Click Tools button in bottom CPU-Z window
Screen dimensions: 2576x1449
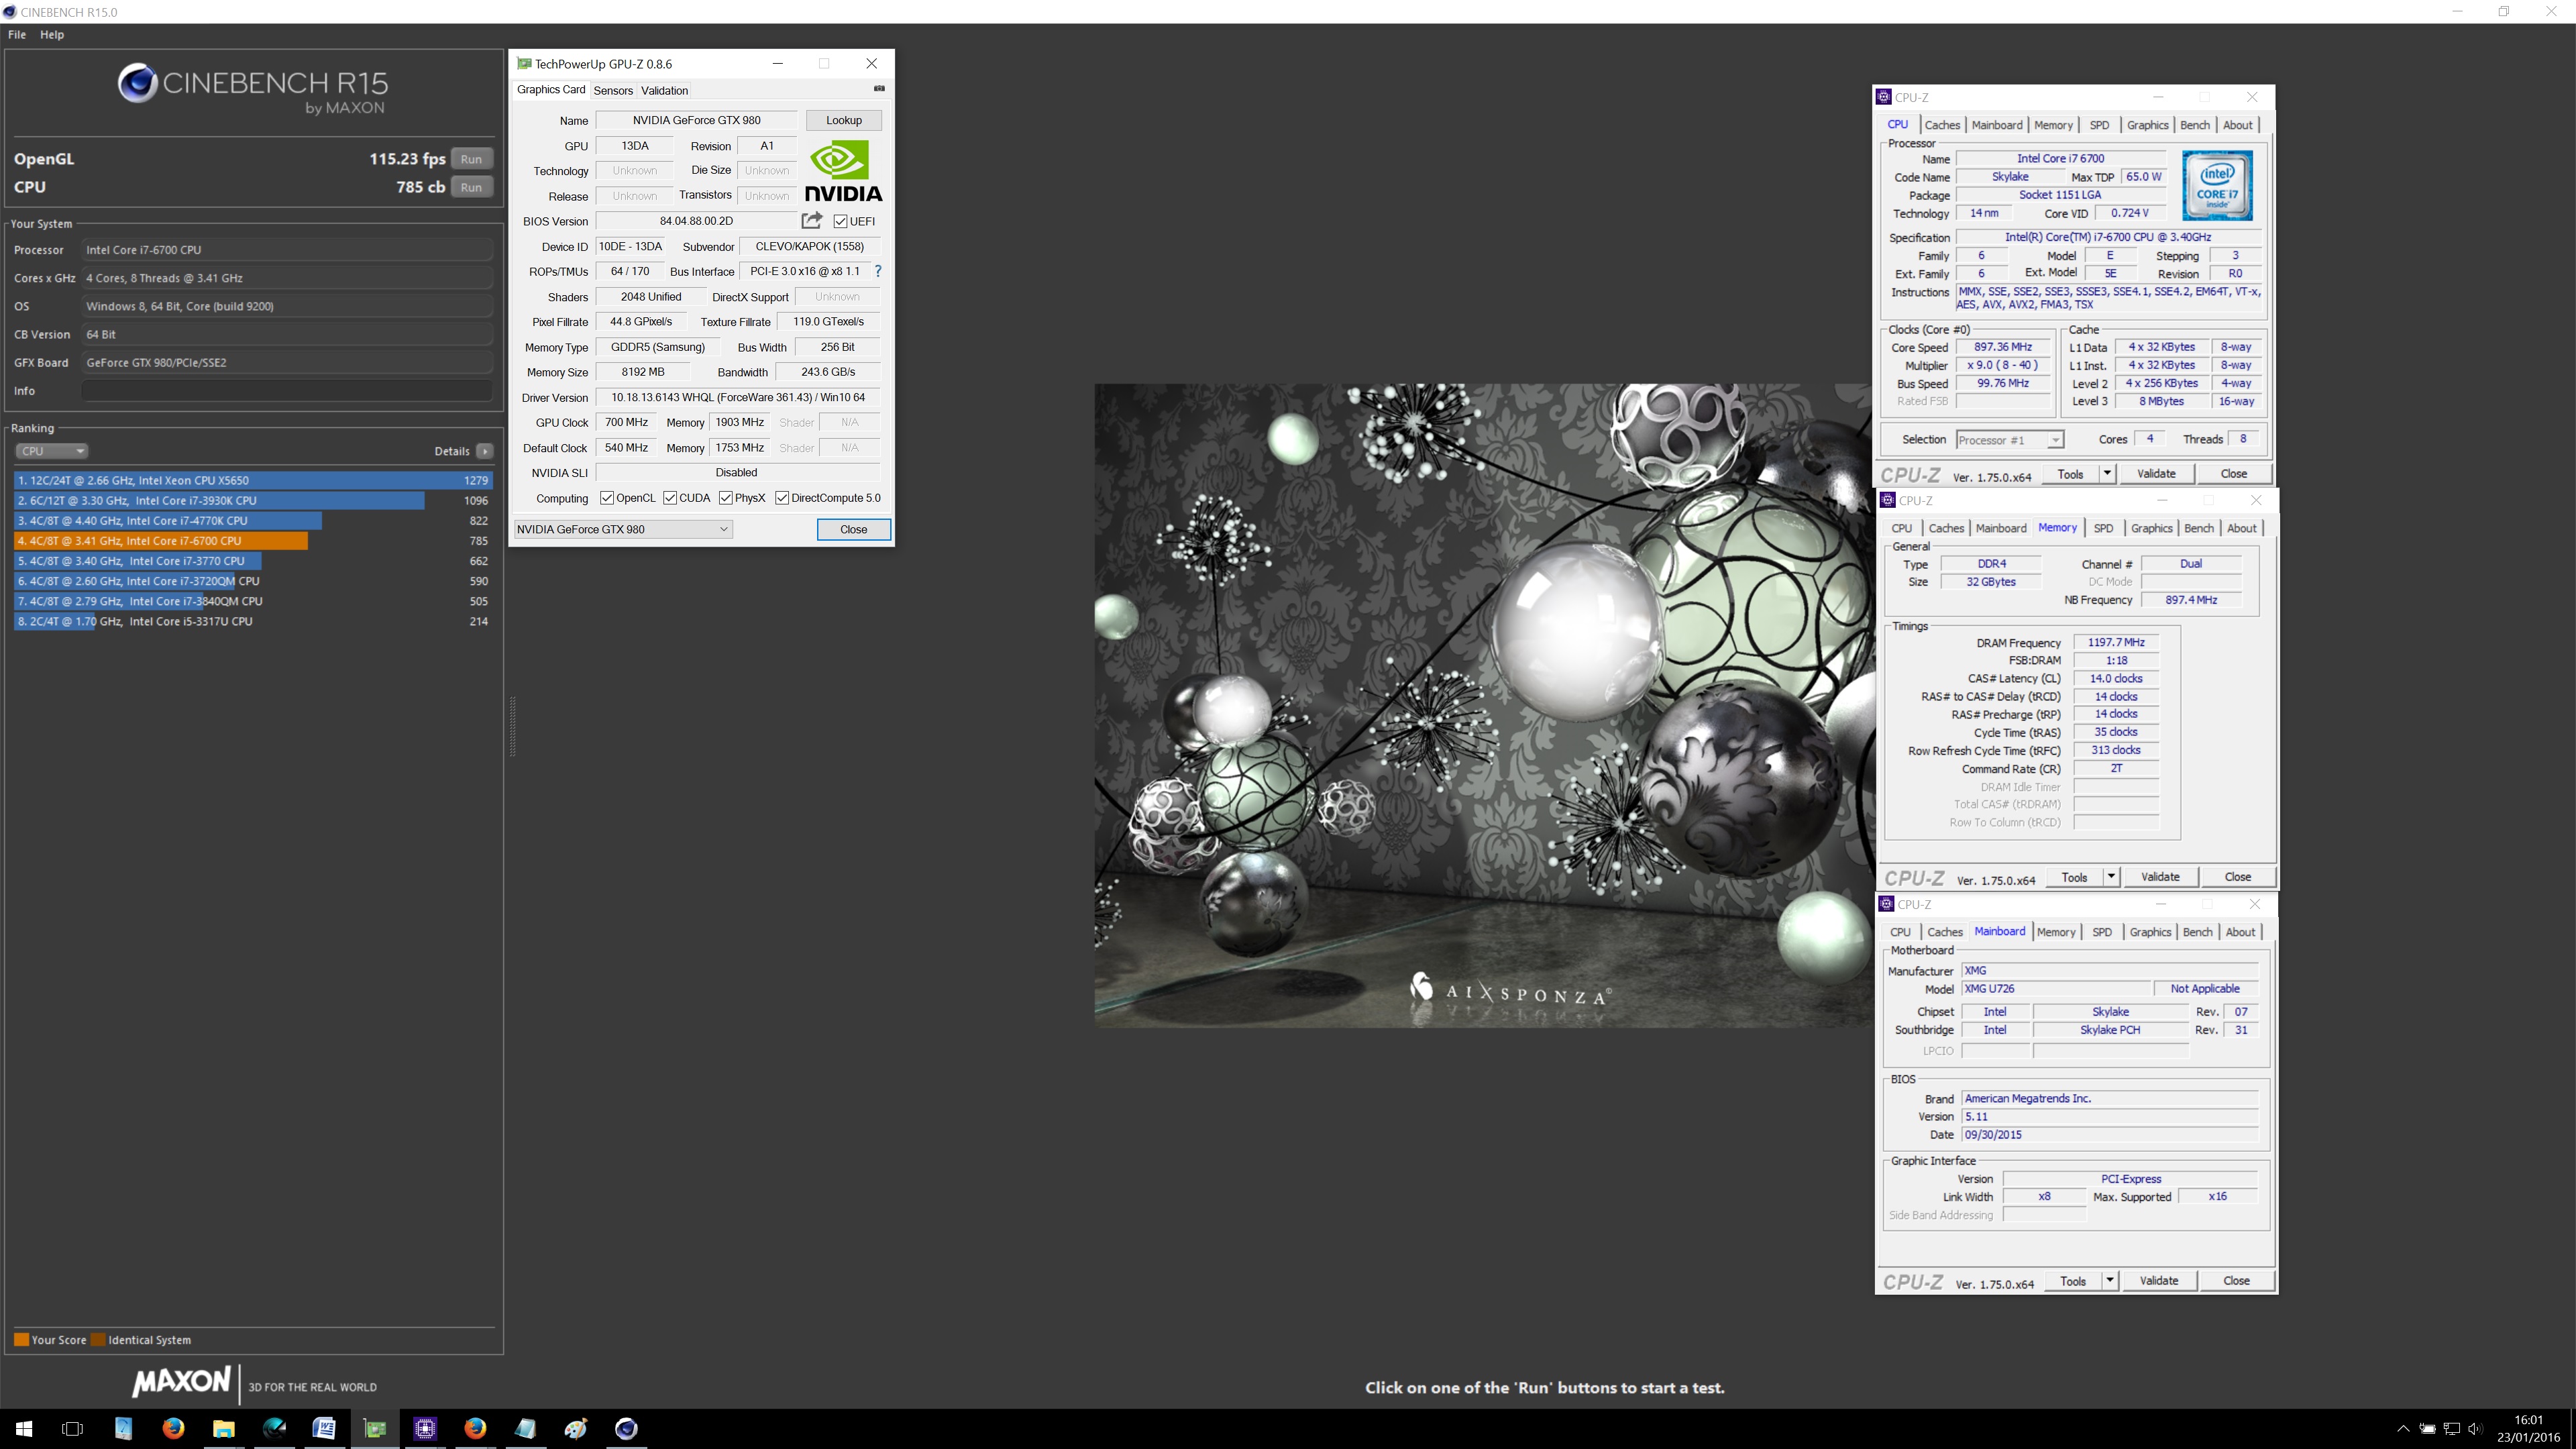coord(2073,1280)
